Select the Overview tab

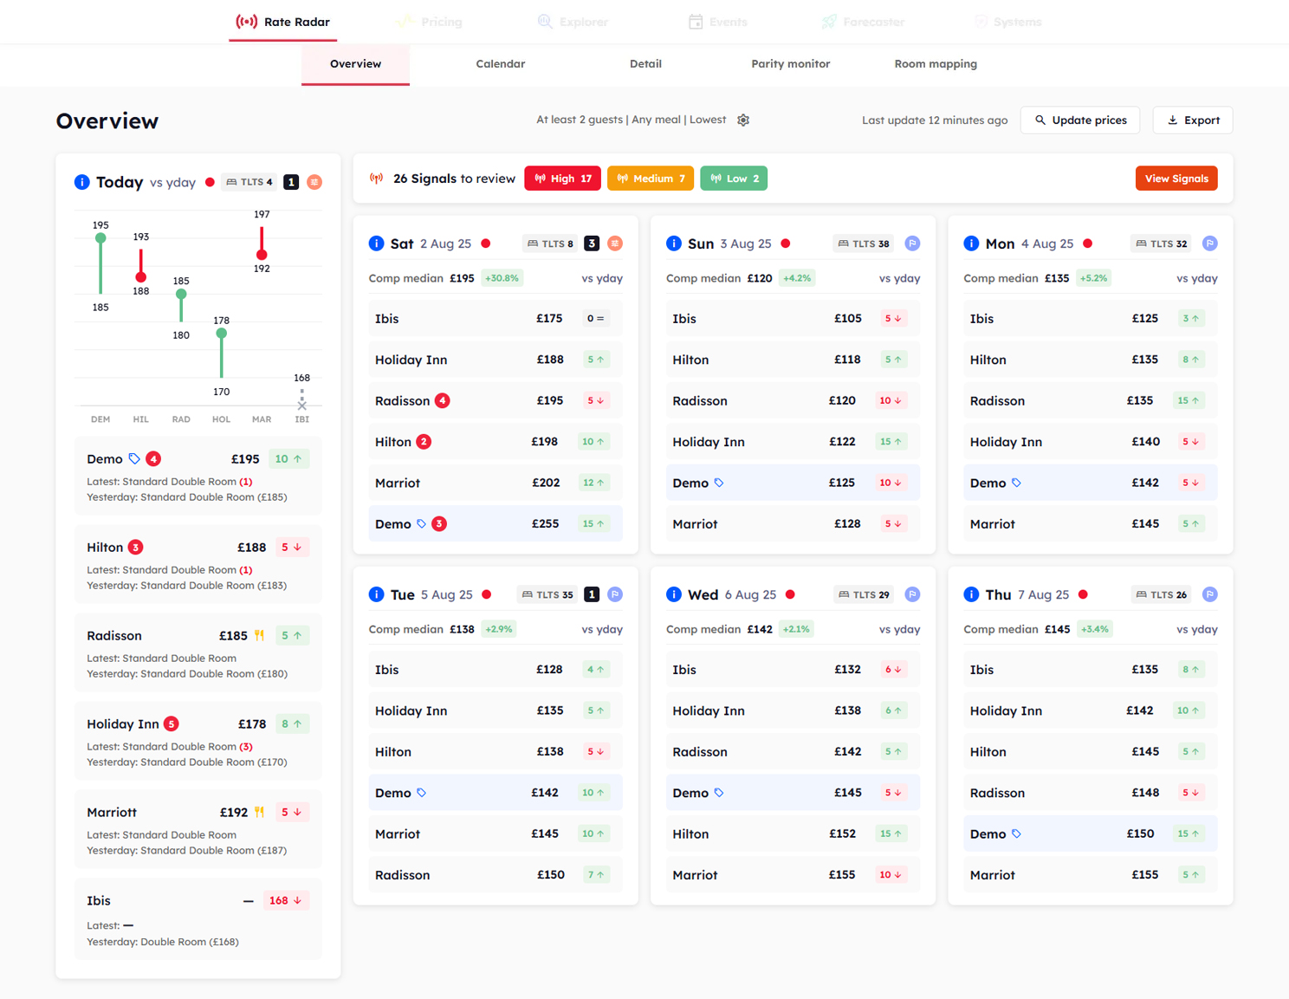[355, 64]
